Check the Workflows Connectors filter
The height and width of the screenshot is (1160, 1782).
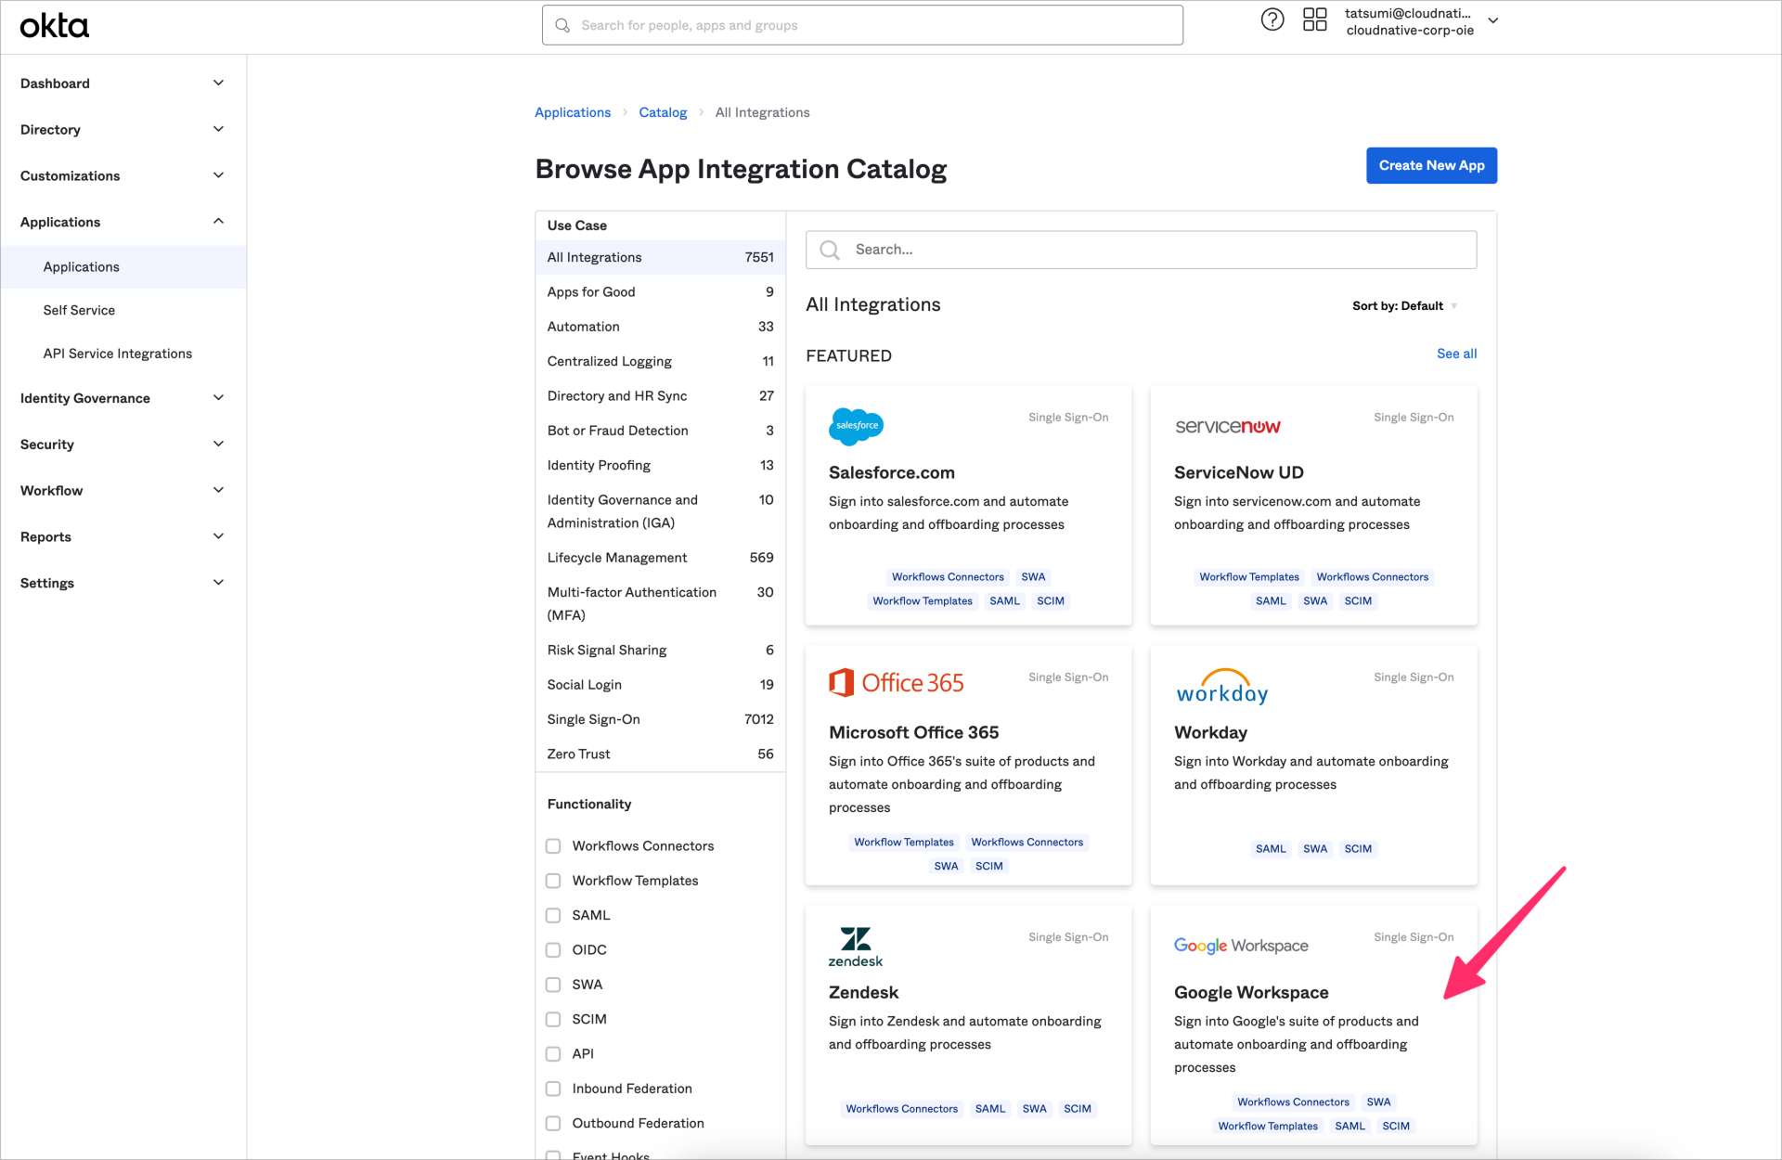point(553,845)
